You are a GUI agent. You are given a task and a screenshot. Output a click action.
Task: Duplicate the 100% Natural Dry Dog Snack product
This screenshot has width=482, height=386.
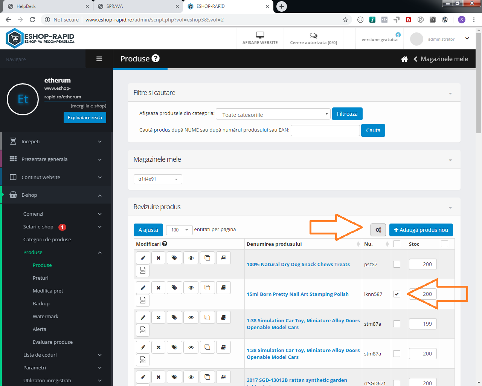coord(207,258)
